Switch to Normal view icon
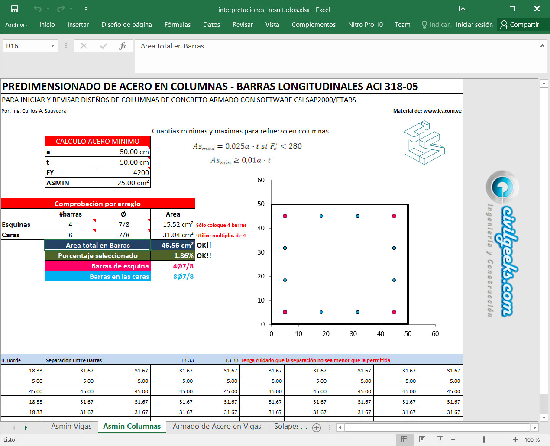Image resolution: width=550 pixels, height=446 pixels. pyautogui.click(x=404, y=440)
